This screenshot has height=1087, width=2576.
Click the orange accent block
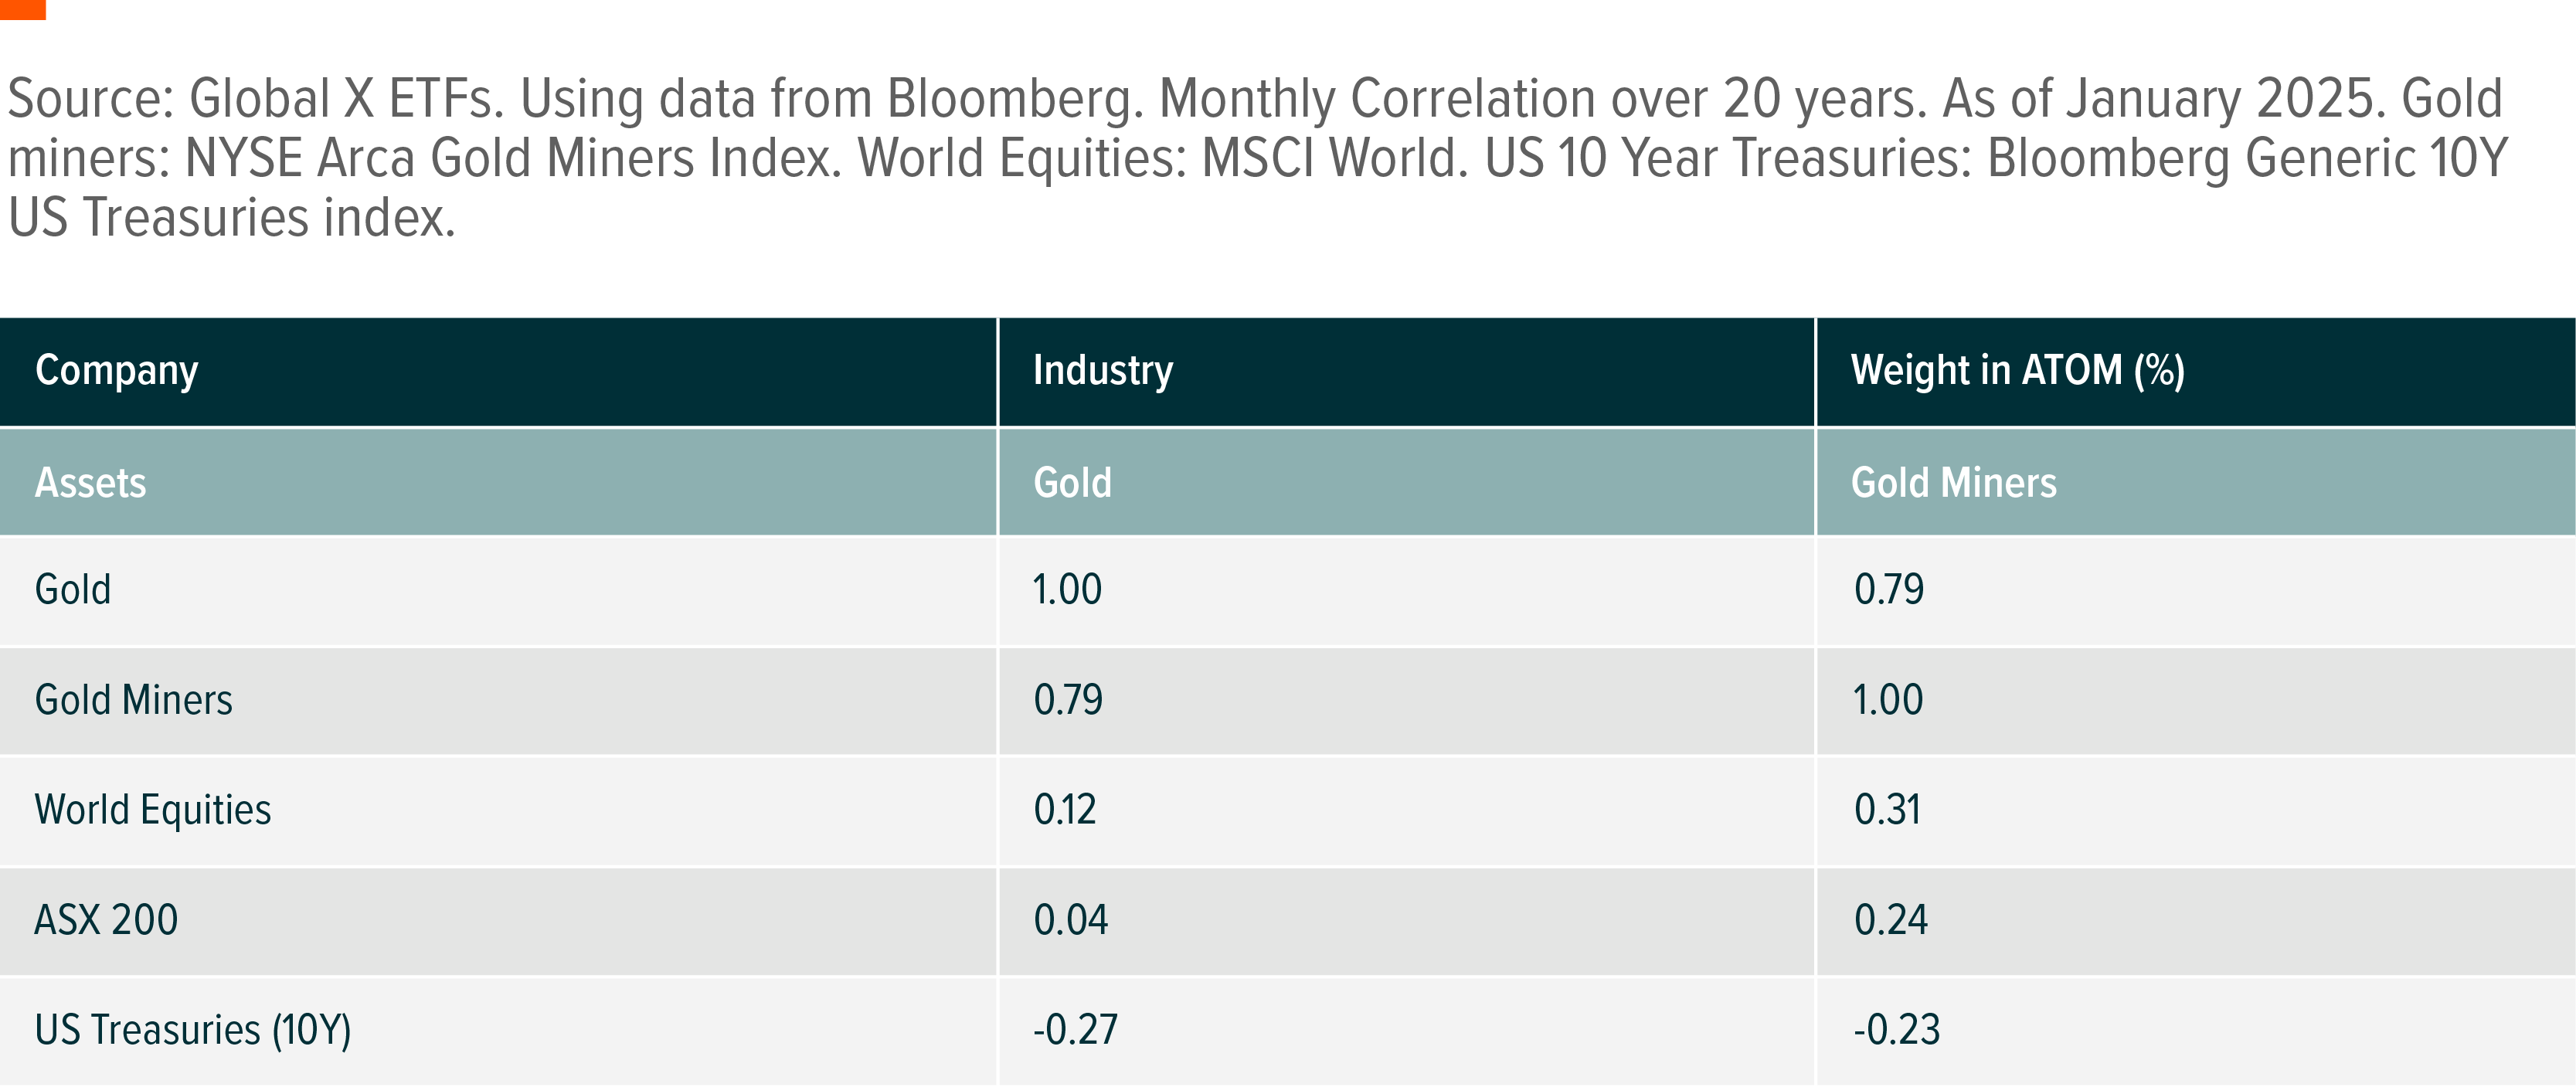click(22, 9)
